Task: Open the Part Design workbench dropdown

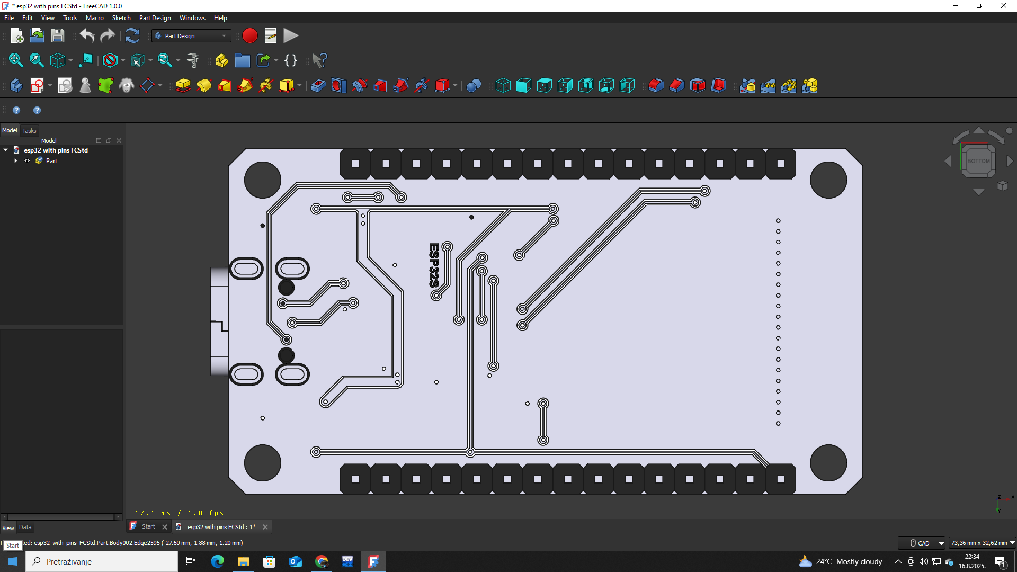Action: 191,36
